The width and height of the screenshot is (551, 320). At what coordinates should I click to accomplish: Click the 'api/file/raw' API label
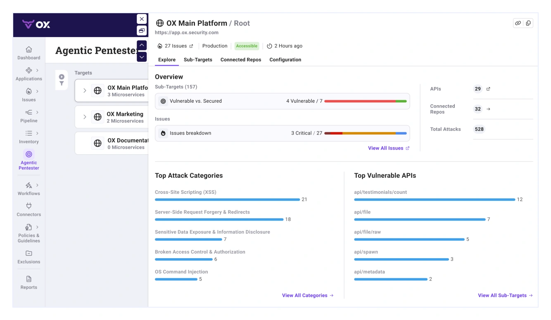368,232
